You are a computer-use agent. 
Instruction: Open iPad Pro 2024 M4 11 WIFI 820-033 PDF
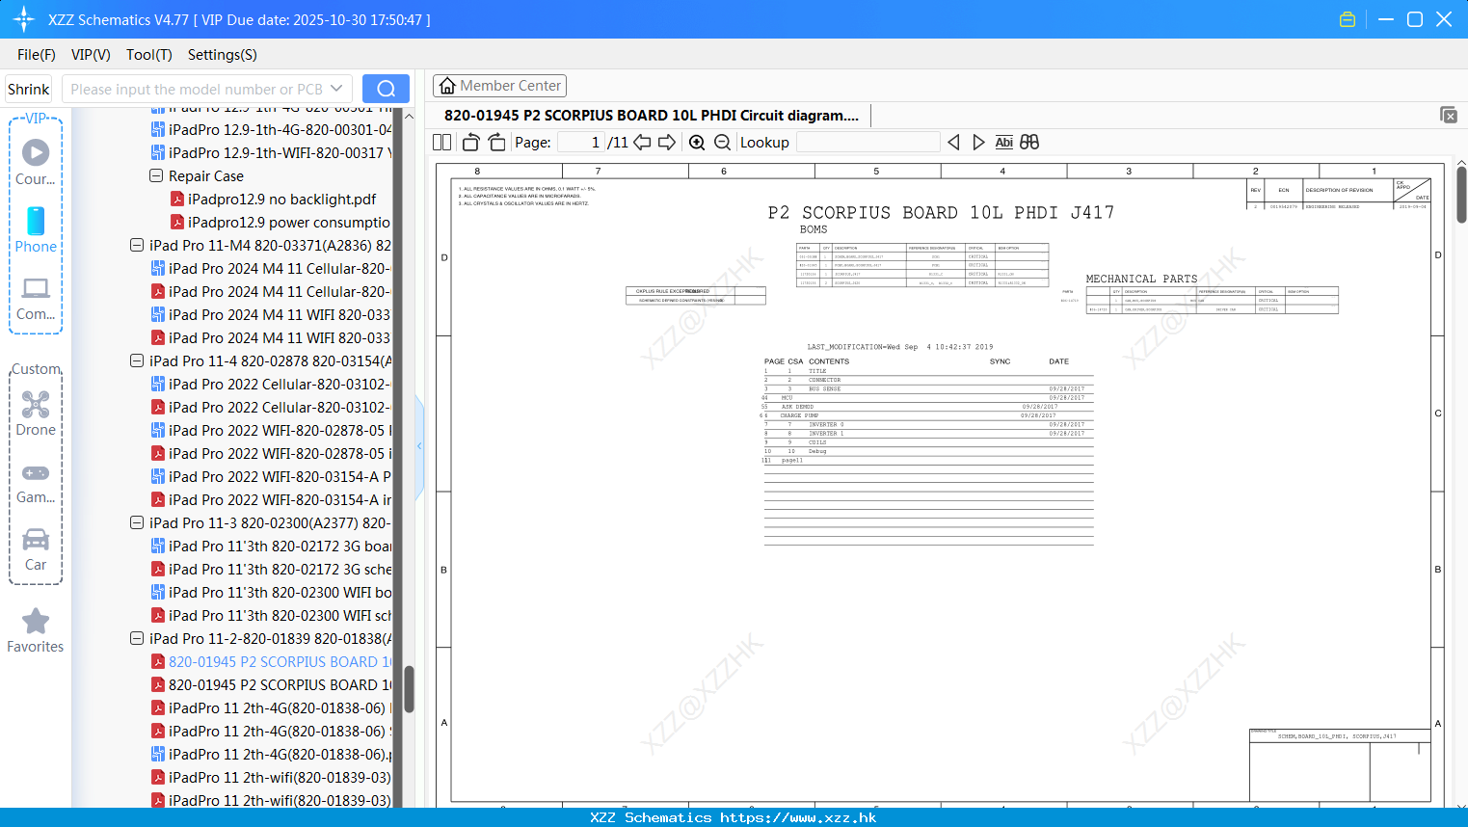pyautogui.click(x=271, y=337)
